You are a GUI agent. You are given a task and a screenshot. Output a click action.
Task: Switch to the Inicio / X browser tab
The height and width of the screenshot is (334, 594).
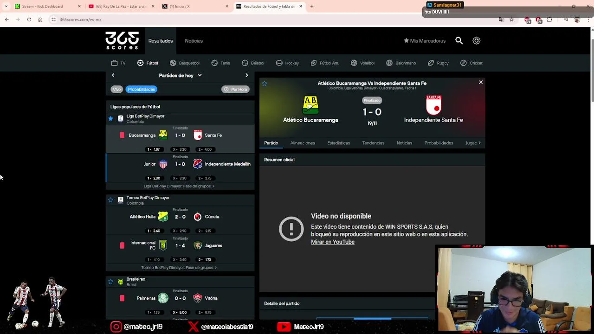(x=195, y=6)
